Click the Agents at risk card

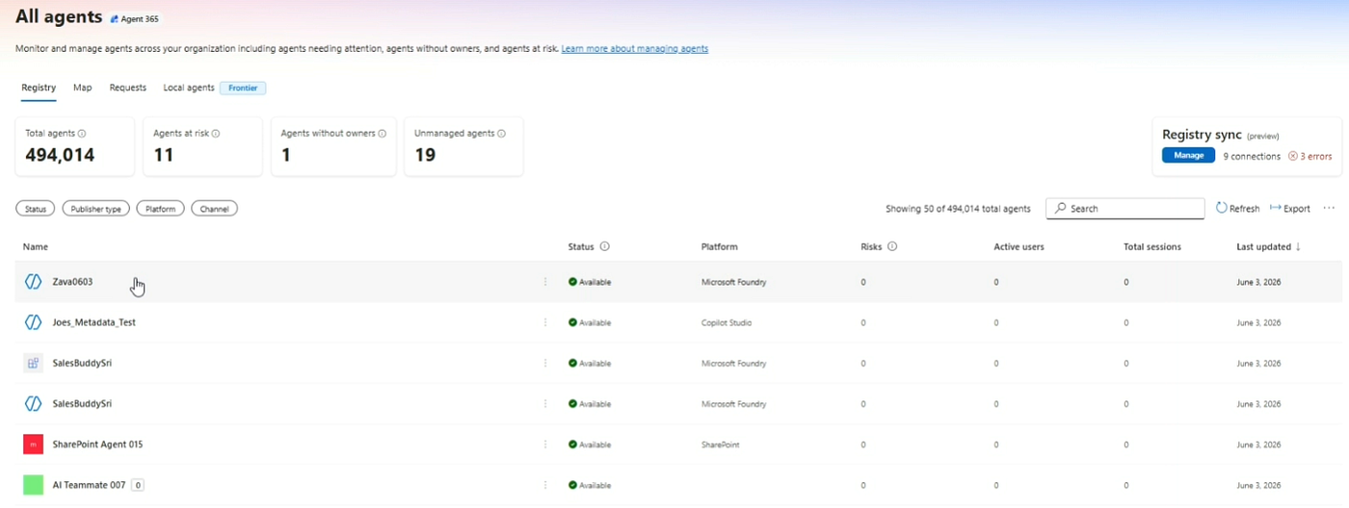(x=202, y=146)
